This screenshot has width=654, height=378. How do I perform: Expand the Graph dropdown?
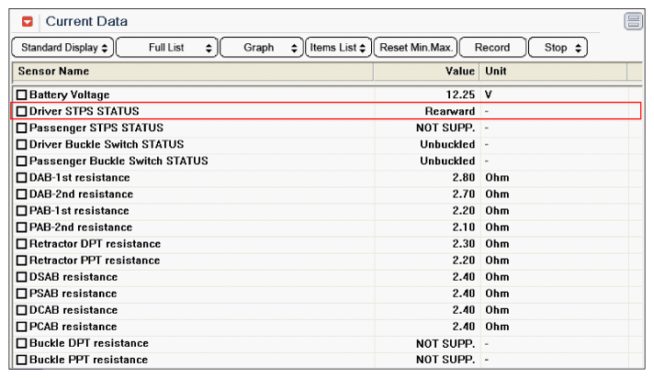[x=264, y=48]
